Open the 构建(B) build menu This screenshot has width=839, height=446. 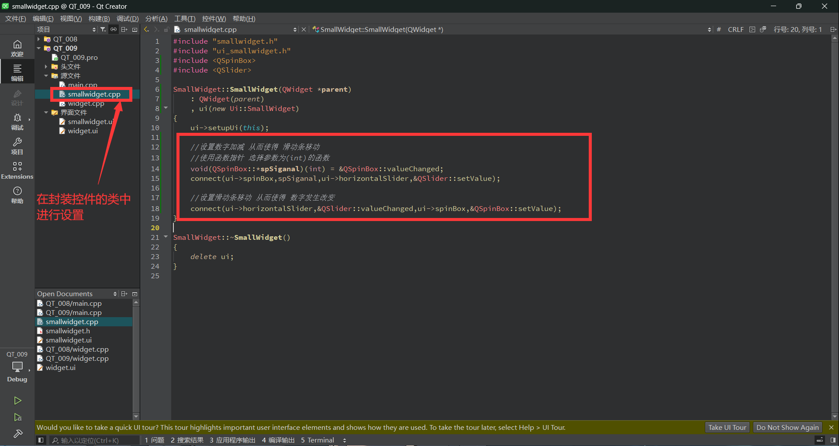point(99,18)
